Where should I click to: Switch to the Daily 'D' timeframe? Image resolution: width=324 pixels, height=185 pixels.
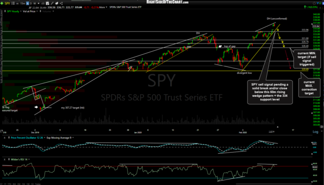tap(31, 4)
